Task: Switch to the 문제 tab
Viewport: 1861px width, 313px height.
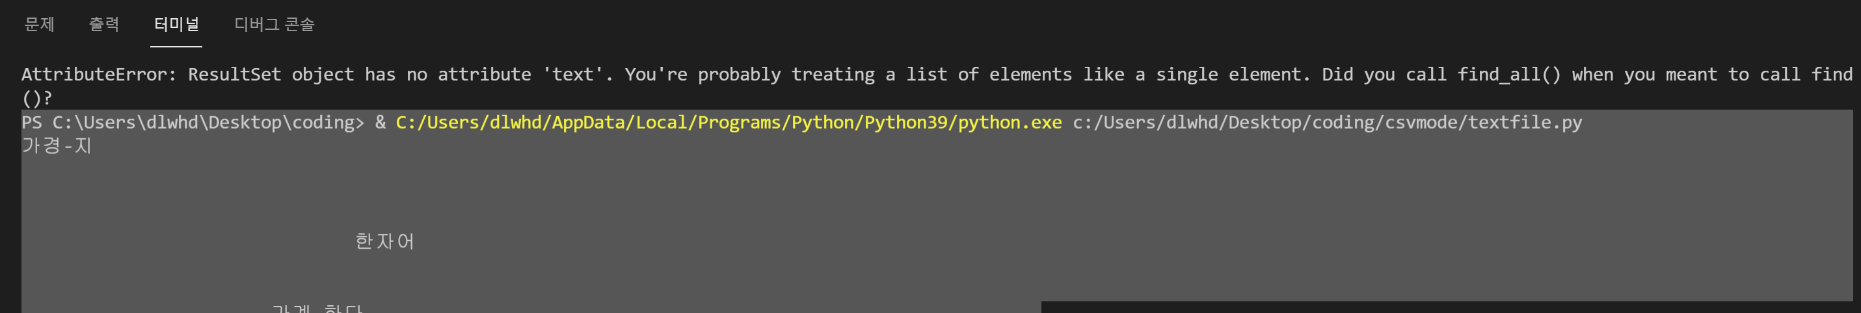Action: click(x=39, y=25)
